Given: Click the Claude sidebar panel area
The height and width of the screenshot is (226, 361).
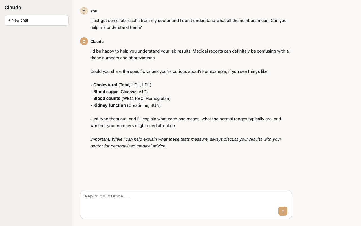Looking at the screenshot, I should click(x=36, y=113).
